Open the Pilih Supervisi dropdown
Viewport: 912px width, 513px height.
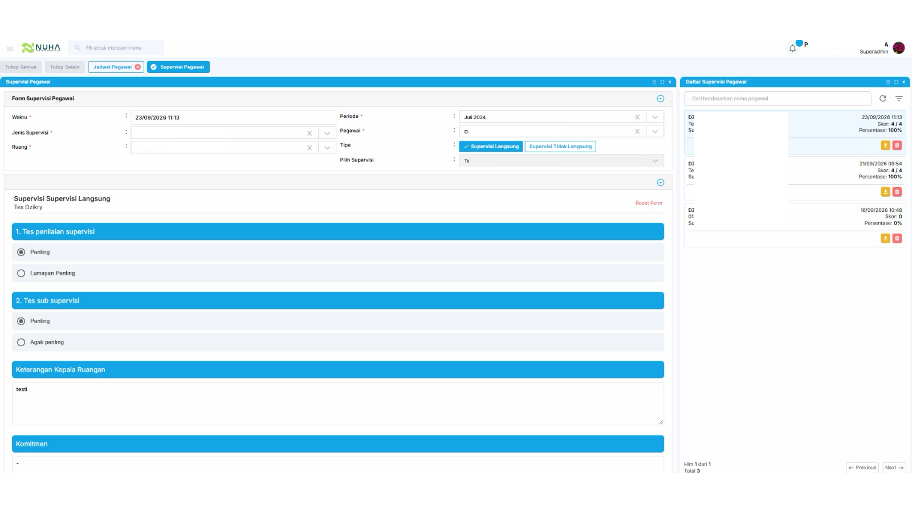561,161
